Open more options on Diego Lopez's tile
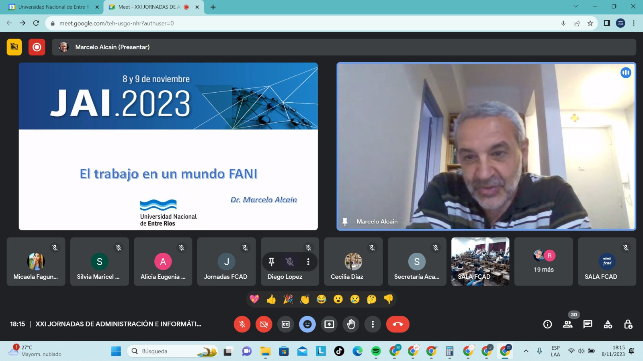The height and width of the screenshot is (361, 643). pyautogui.click(x=308, y=262)
